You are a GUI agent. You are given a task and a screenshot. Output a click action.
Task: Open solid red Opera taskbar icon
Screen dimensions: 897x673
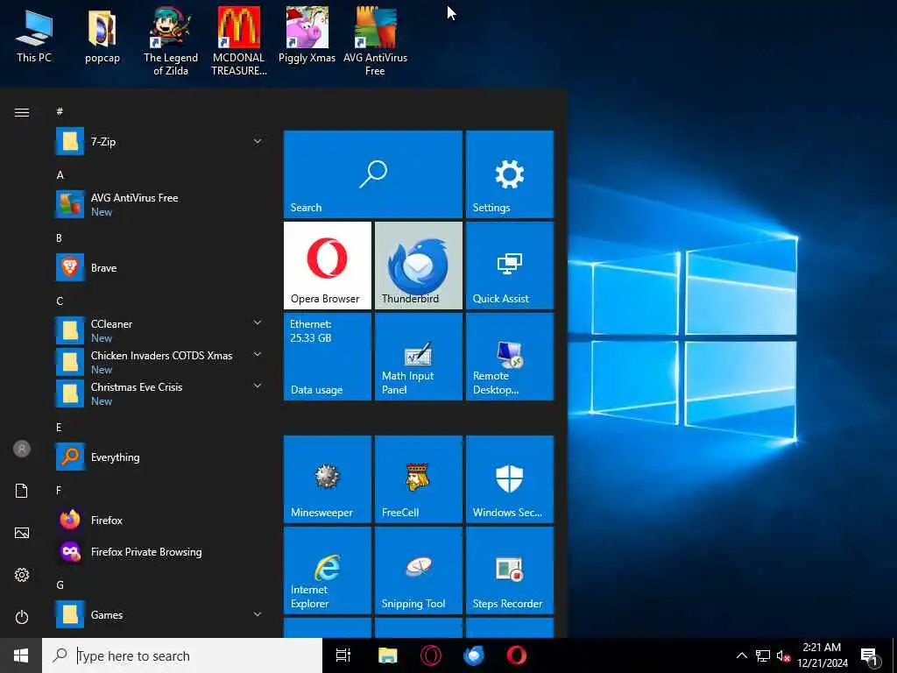pos(517,655)
